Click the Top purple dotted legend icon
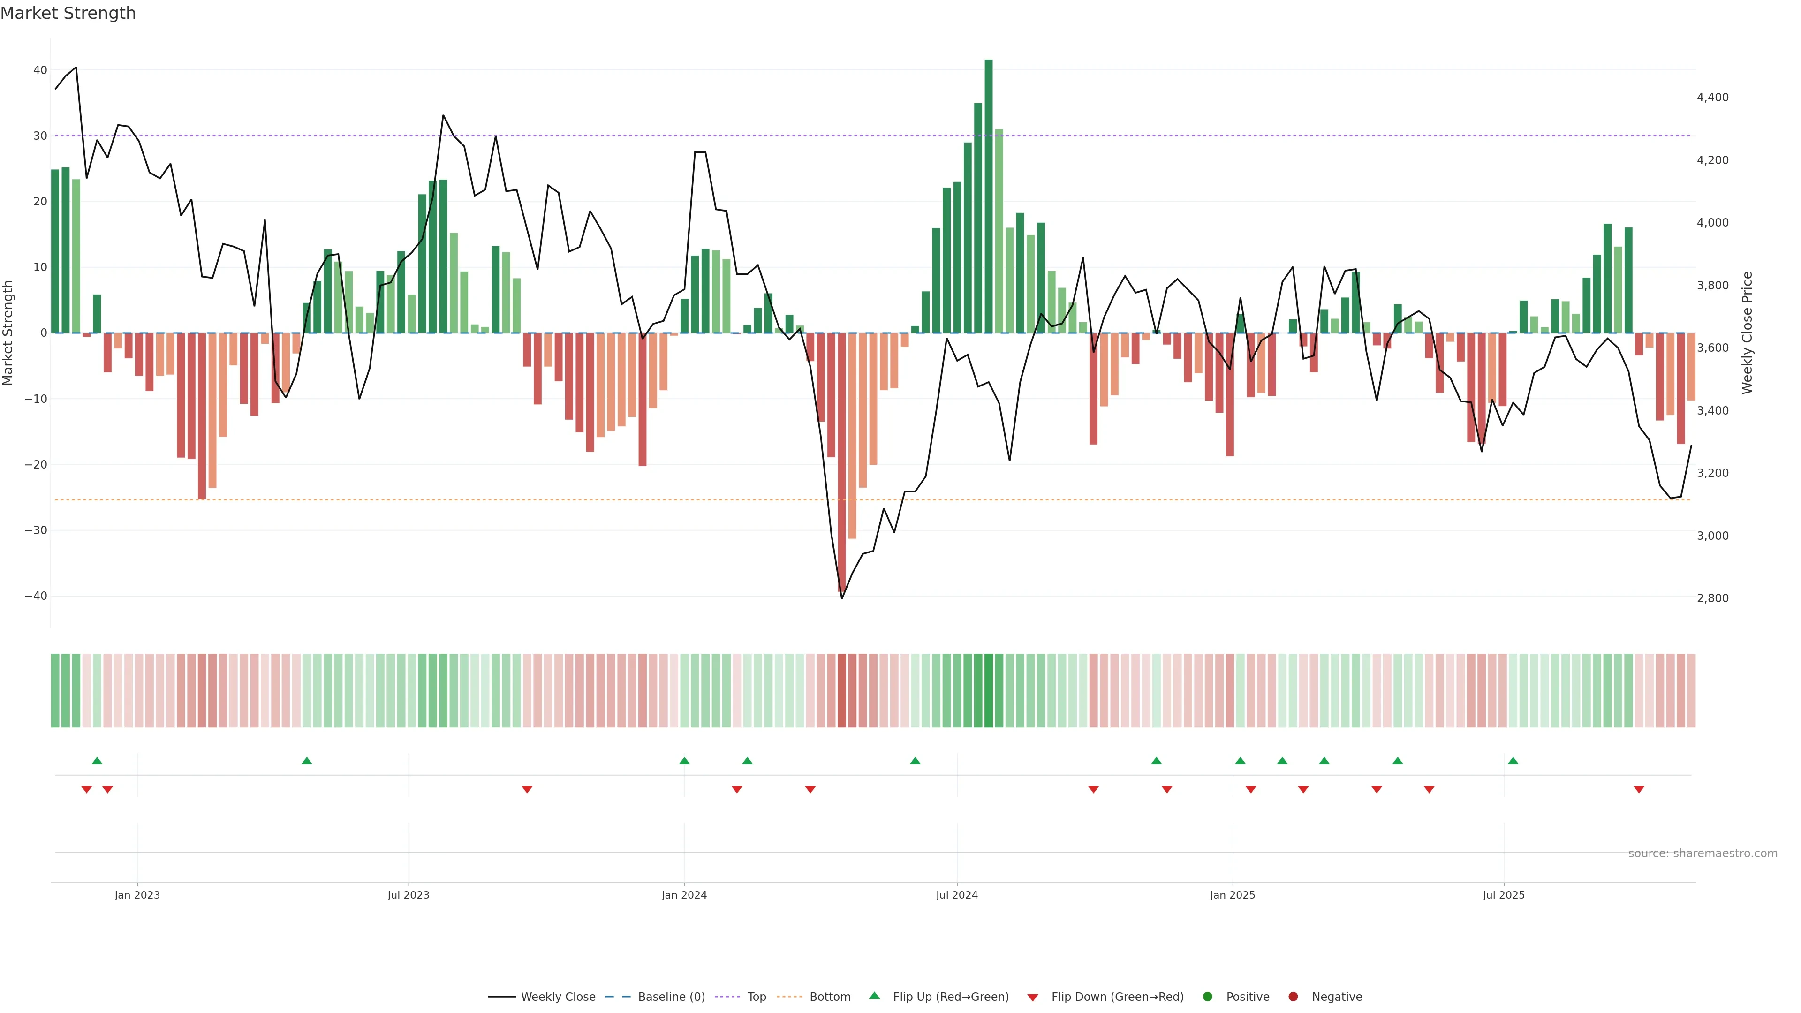 (x=727, y=997)
